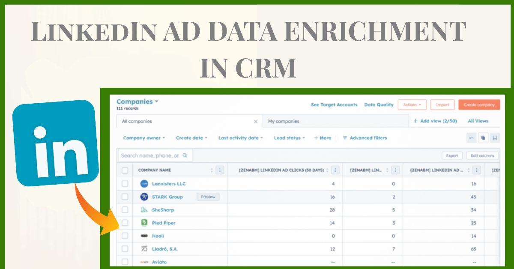This screenshot has width=514, height=269.
Task: Open options for [ZENABM] LINKEDIN AD... column
Action: pos(477,170)
